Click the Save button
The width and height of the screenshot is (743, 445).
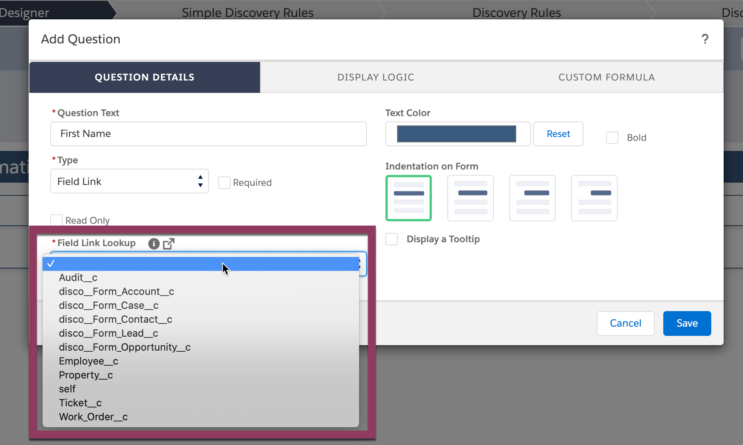click(x=687, y=323)
